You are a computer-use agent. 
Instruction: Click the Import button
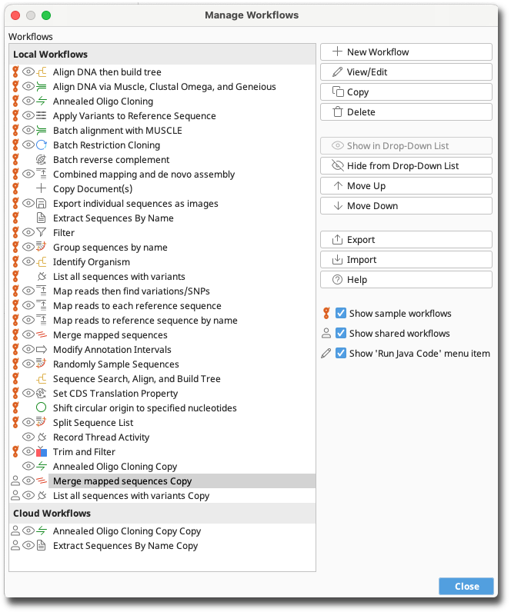point(406,260)
